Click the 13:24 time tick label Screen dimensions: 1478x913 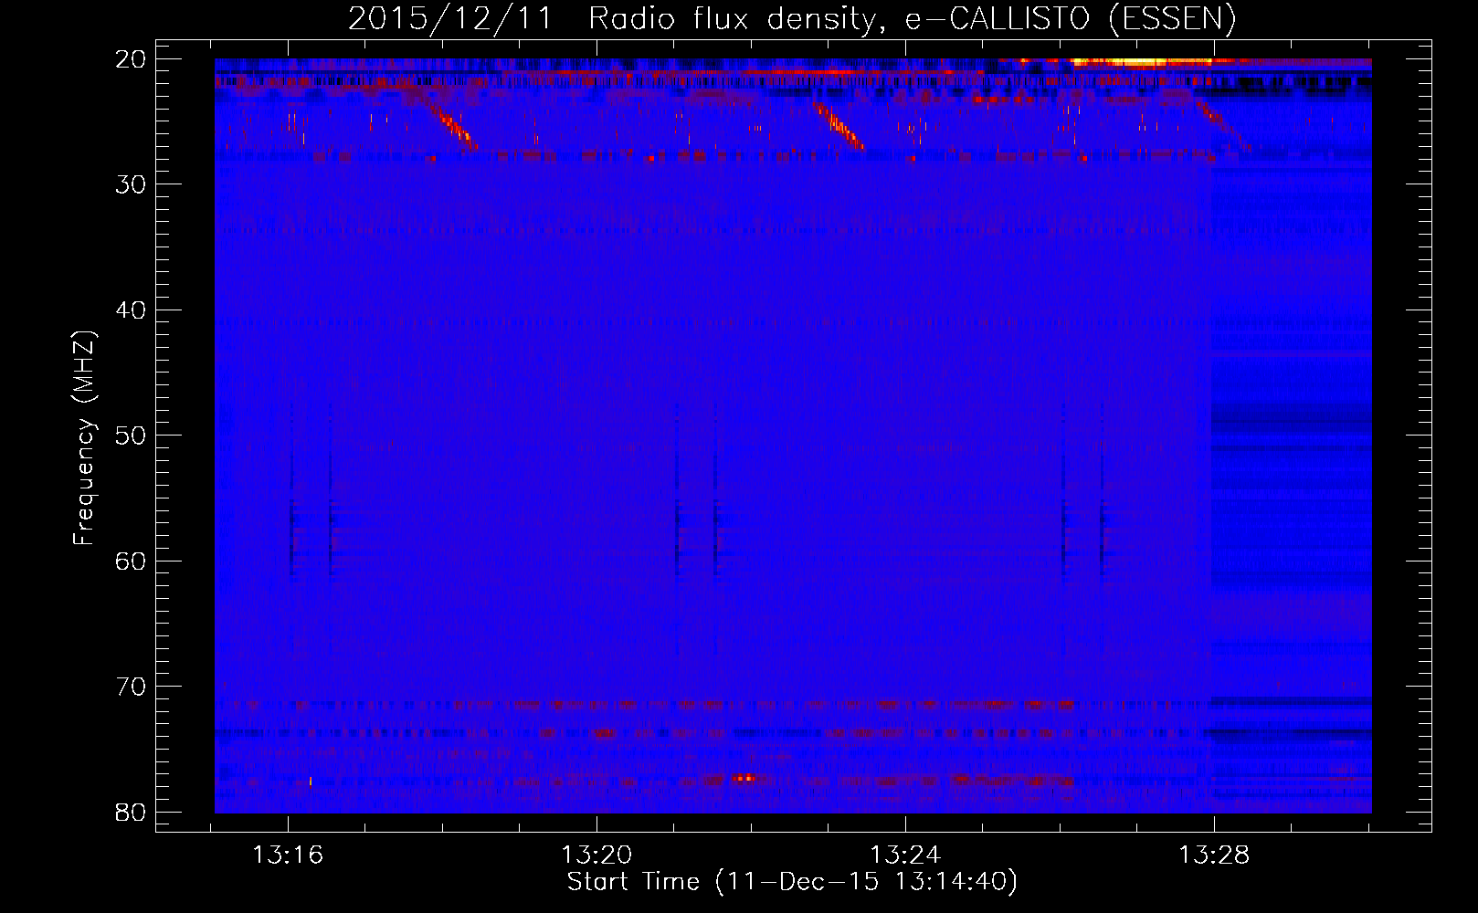905,855
